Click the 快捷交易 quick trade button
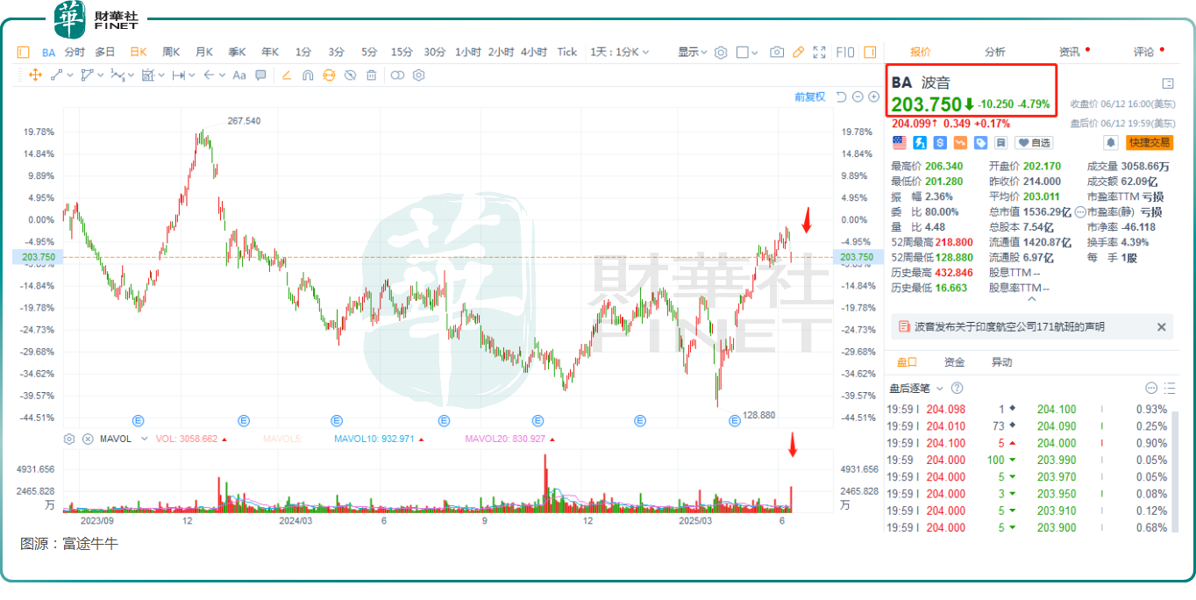1196x600 pixels. coord(1150,142)
